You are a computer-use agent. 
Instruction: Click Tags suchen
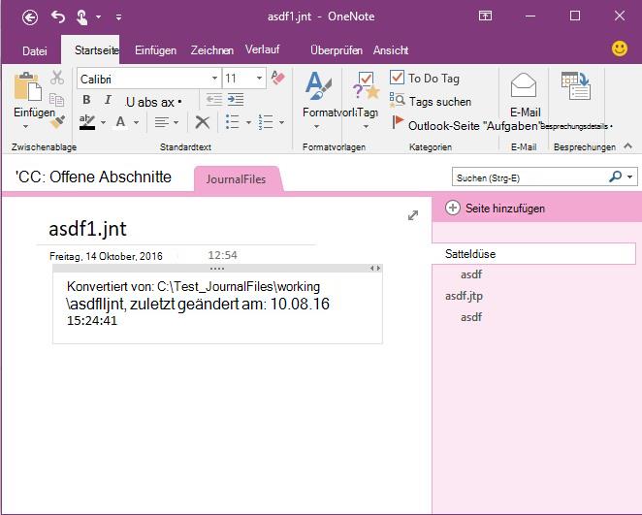[x=431, y=101]
